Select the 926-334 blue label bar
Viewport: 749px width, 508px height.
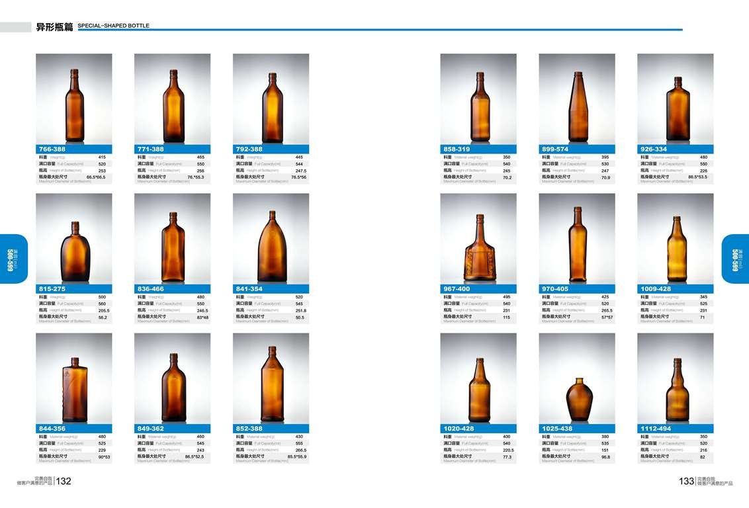click(x=676, y=149)
